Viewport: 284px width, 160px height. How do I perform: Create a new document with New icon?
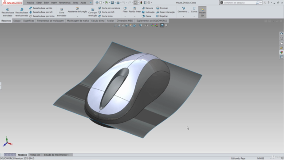point(101,3)
